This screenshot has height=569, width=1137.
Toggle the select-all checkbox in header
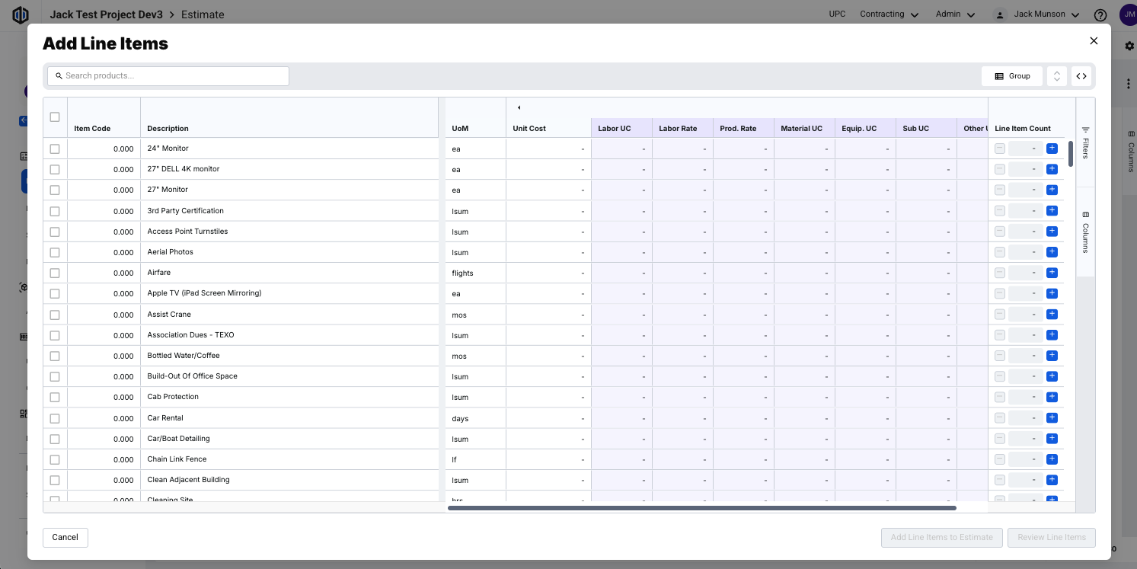55,117
